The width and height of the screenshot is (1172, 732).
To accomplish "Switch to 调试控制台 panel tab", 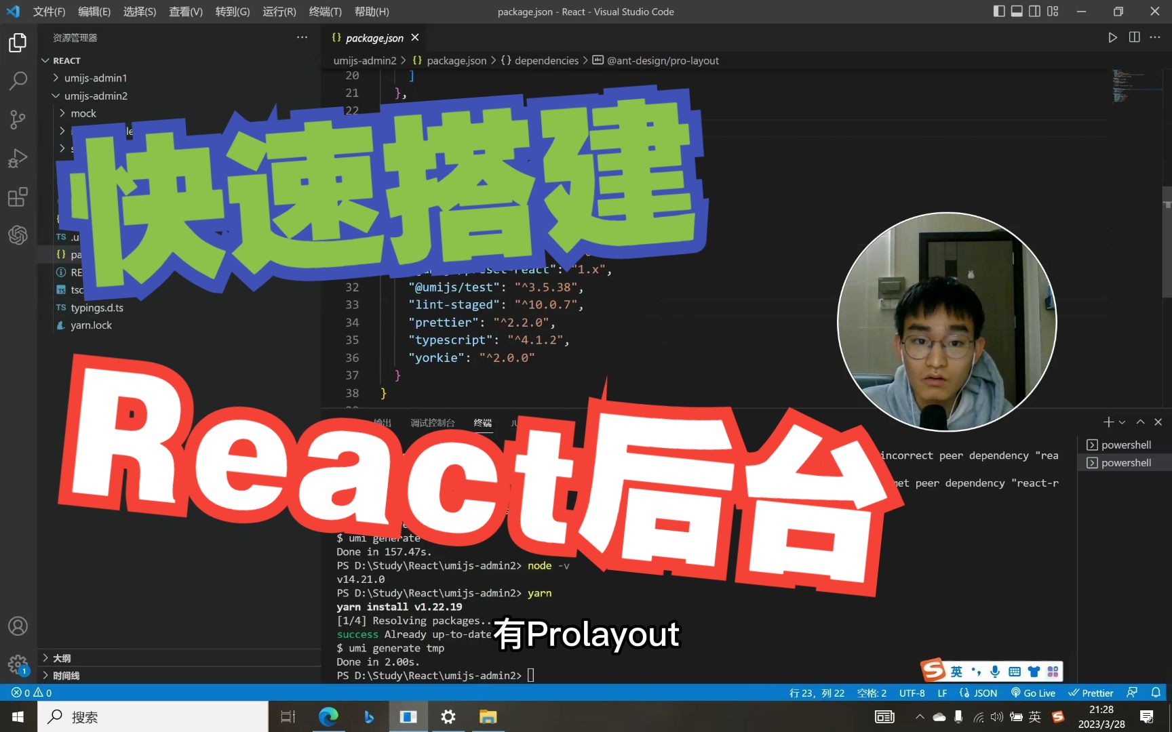I will coord(432,423).
